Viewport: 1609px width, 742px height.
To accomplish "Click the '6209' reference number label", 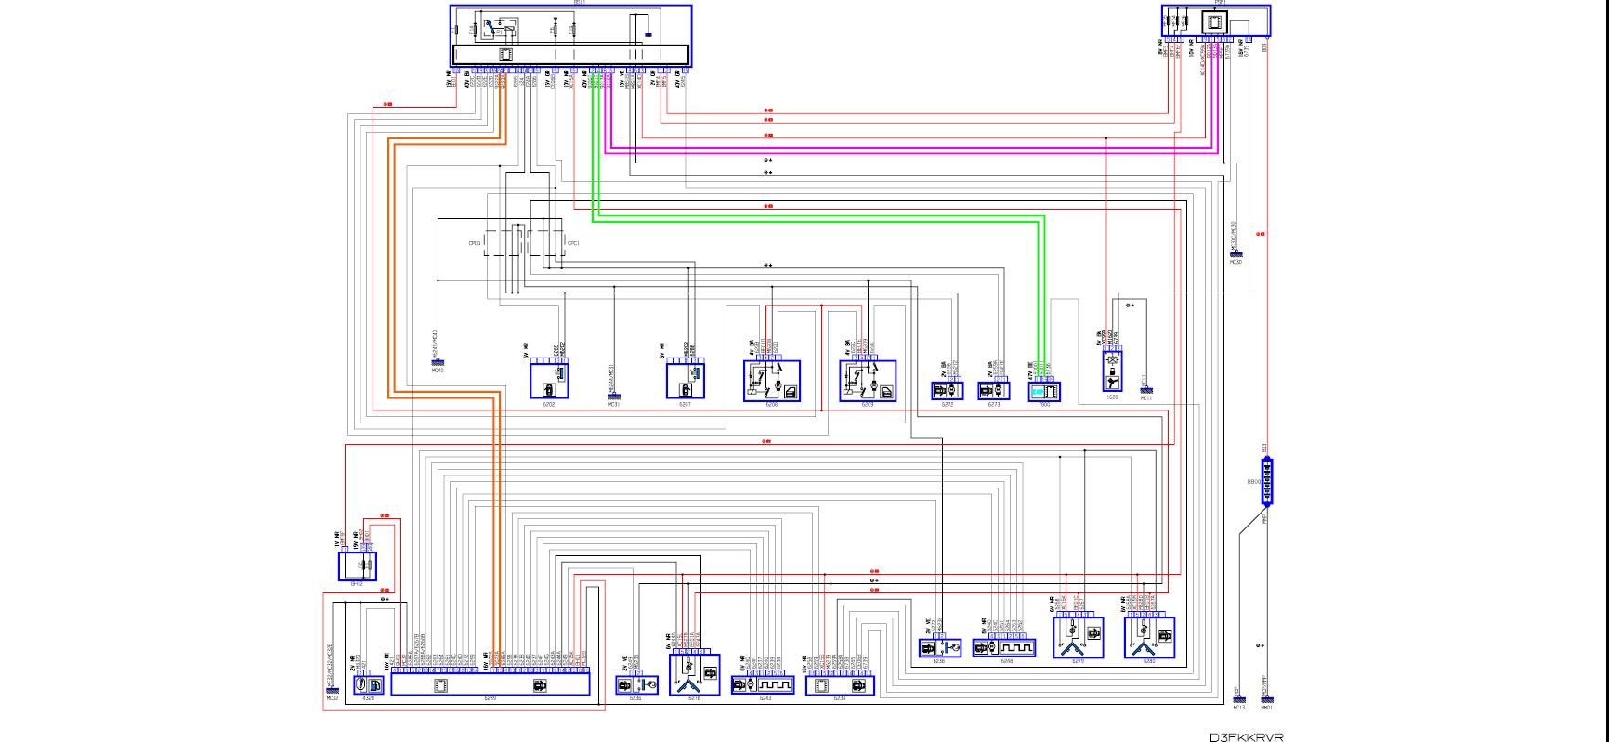I will tap(869, 405).
